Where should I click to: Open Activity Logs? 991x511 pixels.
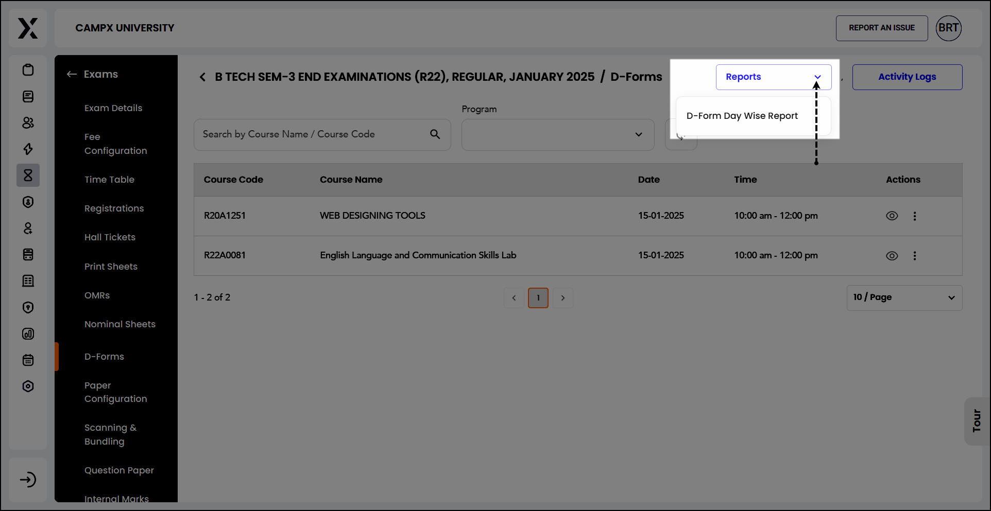pyautogui.click(x=908, y=77)
